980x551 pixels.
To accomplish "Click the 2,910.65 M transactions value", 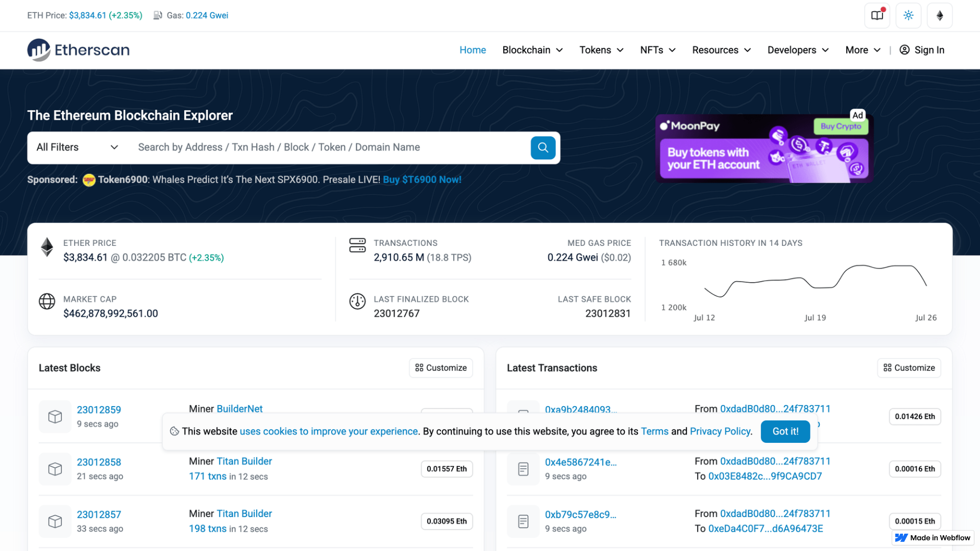I will coord(399,258).
